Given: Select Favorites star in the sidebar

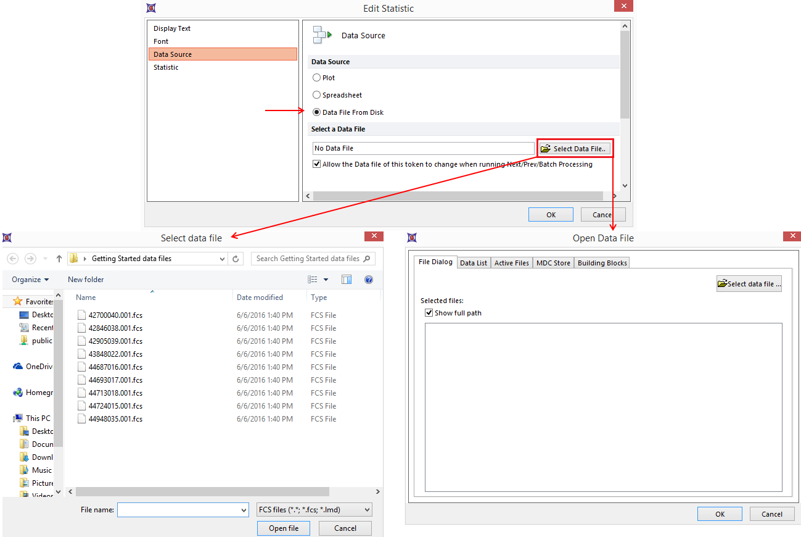Looking at the screenshot, I should tap(18, 302).
